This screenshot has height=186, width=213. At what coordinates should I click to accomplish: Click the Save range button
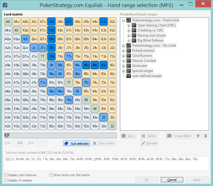click(x=128, y=136)
